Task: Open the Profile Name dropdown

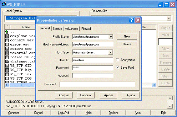Action: (x=111, y=37)
